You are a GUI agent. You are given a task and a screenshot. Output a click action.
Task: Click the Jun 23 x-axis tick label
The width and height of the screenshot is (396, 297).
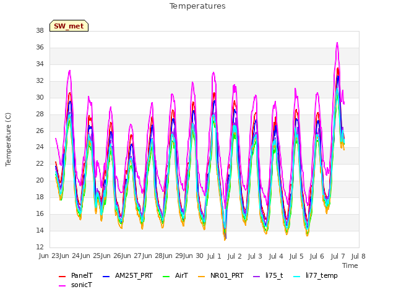[49, 256]
